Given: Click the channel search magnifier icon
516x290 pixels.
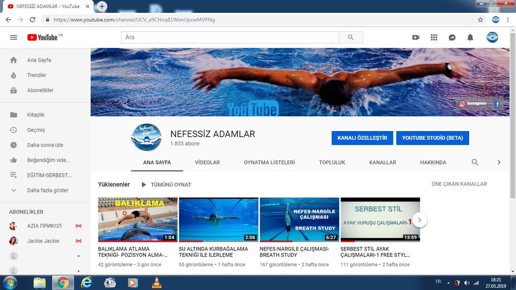Looking at the screenshot, I should click(x=475, y=162).
